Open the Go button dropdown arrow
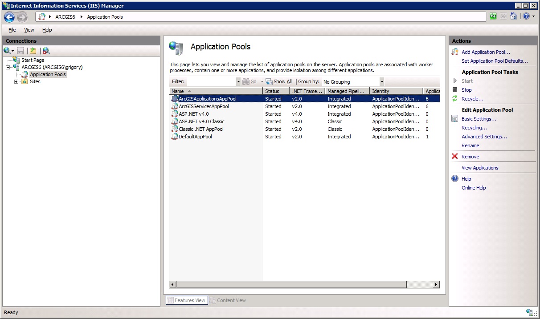 262,82
